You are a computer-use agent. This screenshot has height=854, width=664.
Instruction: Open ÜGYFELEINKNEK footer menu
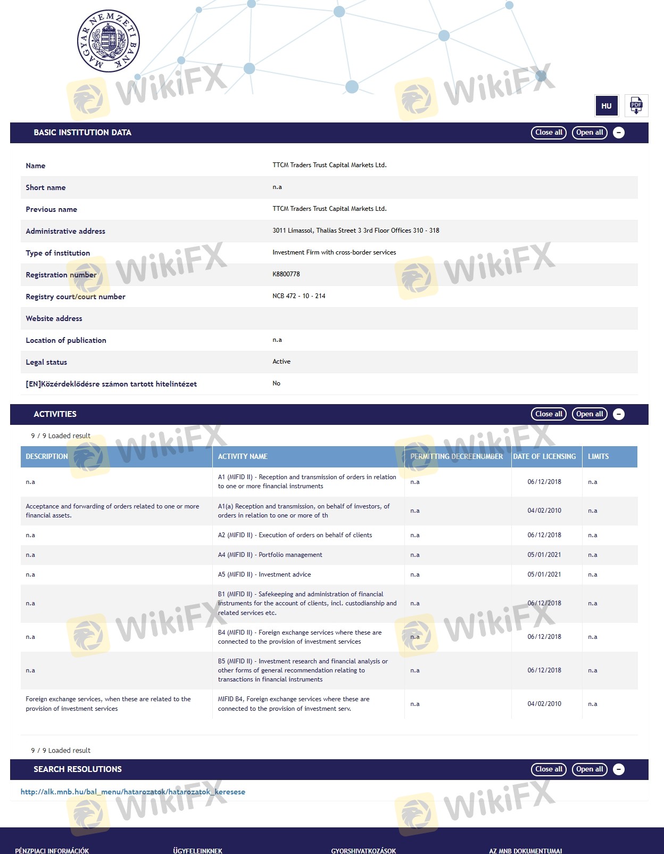point(197,851)
